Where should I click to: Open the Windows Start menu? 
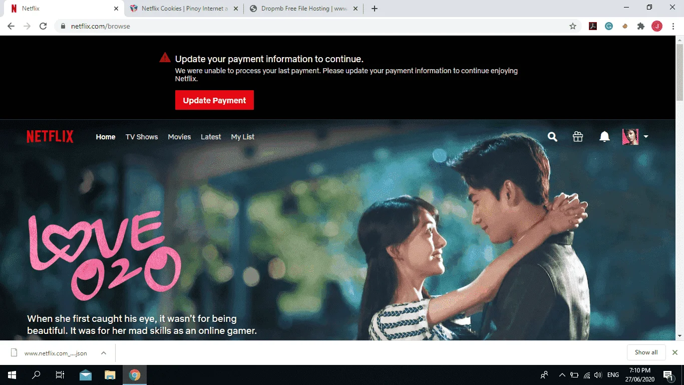coord(12,375)
